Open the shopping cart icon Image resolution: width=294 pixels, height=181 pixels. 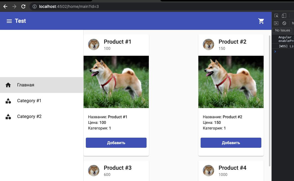pyautogui.click(x=261, y=21)
